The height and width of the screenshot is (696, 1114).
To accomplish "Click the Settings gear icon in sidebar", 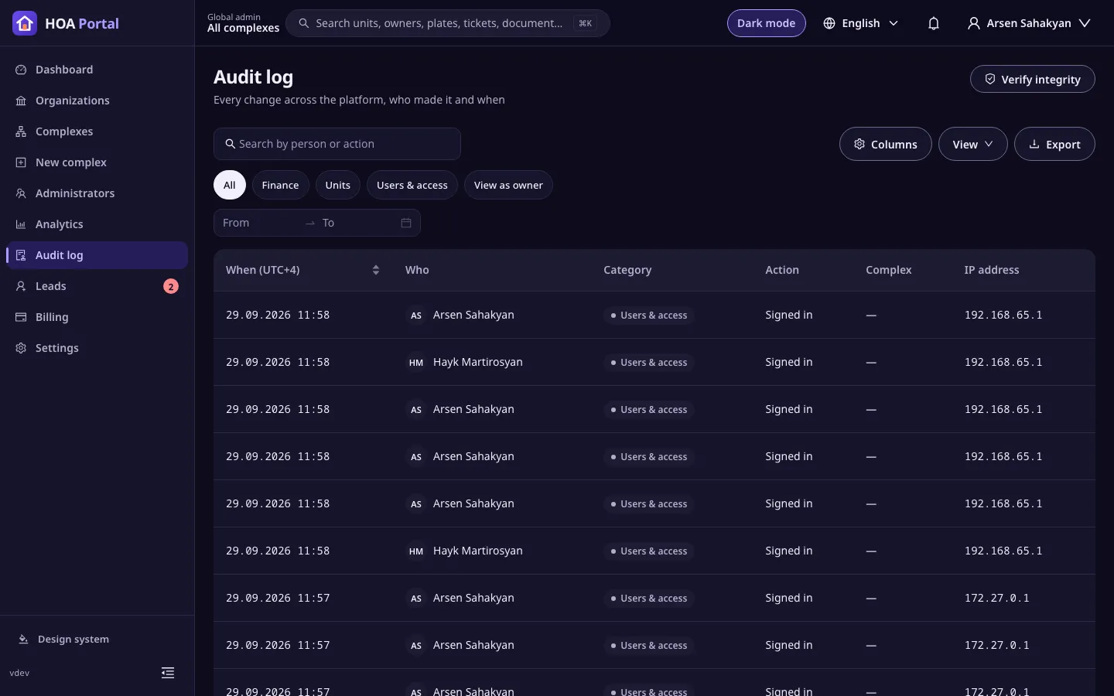I will [21, 348].
